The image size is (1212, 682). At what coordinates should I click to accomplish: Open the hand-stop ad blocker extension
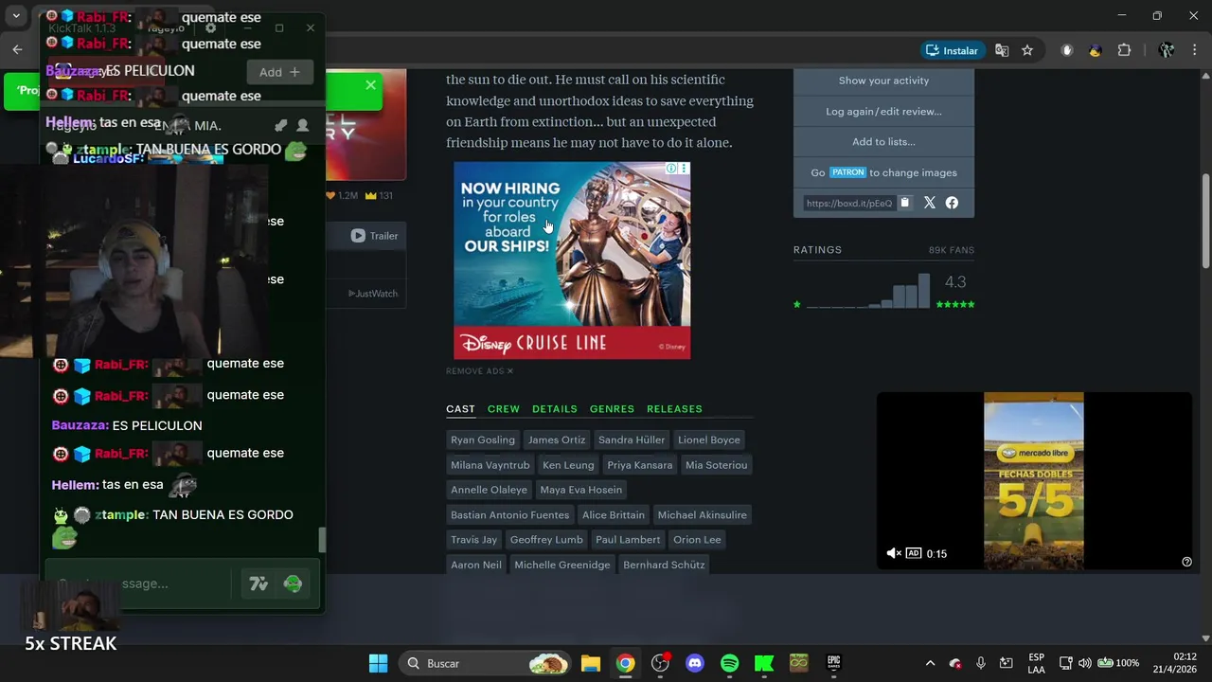[x=1067, y=50]
